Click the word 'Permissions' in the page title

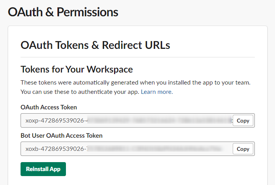pyautogui.click(x=87, y=12)
